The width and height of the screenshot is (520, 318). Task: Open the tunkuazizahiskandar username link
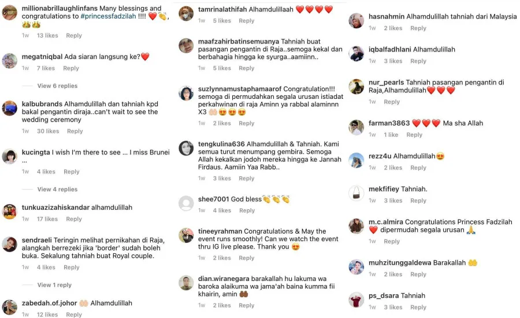[x=55, y=208]
